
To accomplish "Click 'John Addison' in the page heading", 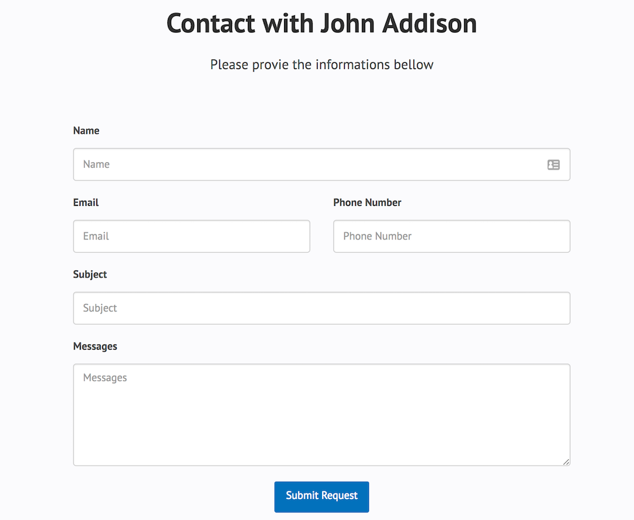I will [398, 23].
